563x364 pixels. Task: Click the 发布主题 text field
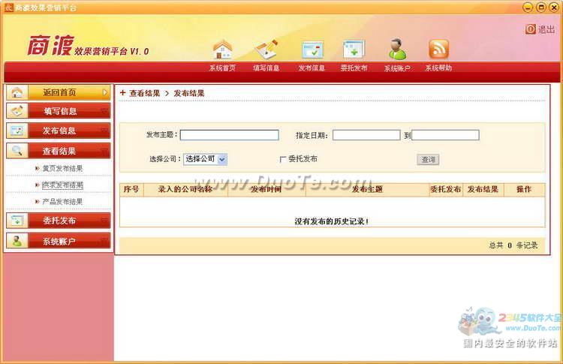point(229,135)
